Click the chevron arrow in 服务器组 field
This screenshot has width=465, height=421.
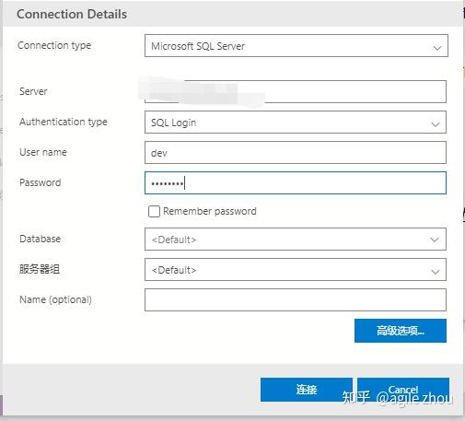[436, 272]
